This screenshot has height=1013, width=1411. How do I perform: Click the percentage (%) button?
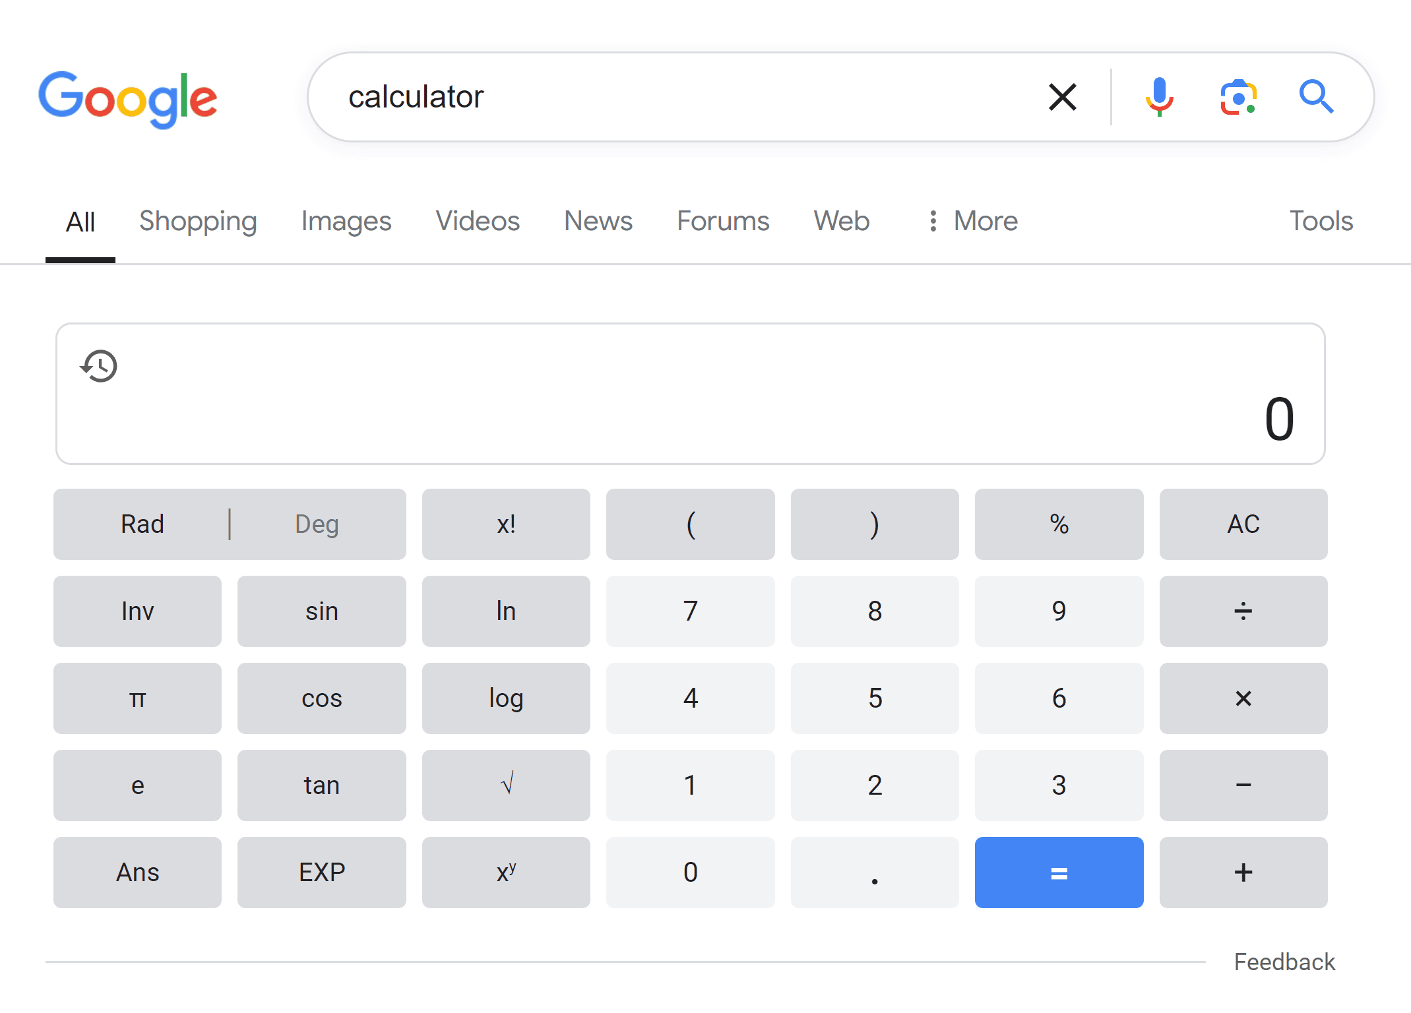pos(1058,524)
